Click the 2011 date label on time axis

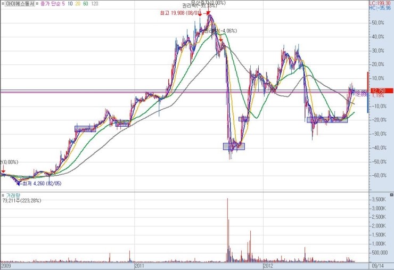pos(139,265)
